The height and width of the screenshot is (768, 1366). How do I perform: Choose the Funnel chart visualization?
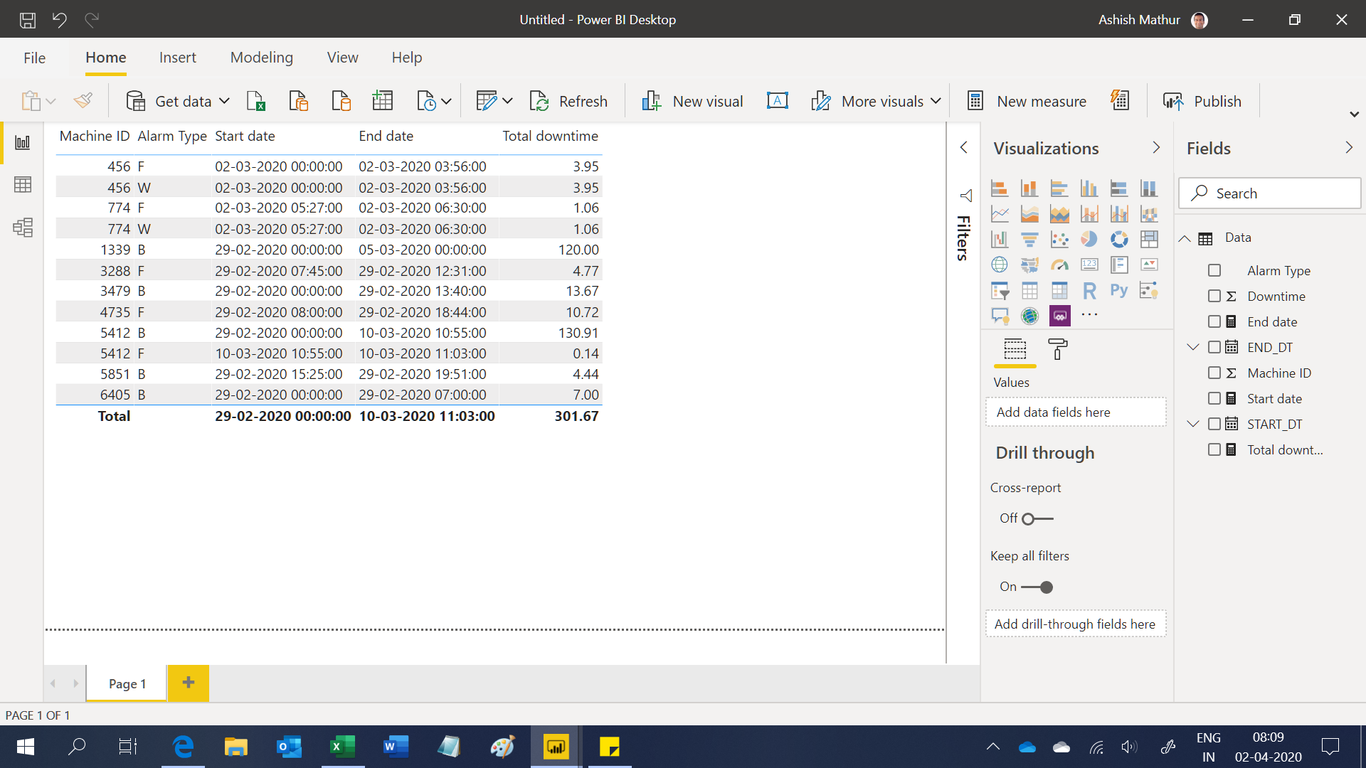1029,239
